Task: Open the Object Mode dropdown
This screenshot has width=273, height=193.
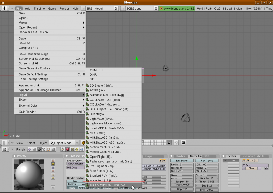Action: [x=64, y=143]
